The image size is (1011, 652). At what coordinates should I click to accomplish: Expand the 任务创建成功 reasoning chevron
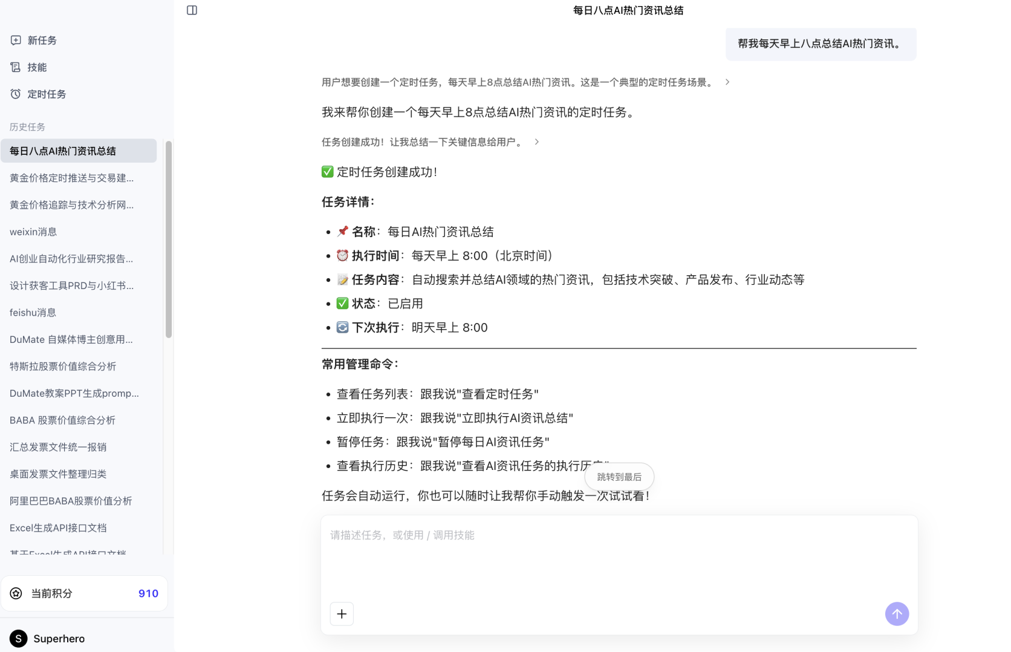click(536, 142)
